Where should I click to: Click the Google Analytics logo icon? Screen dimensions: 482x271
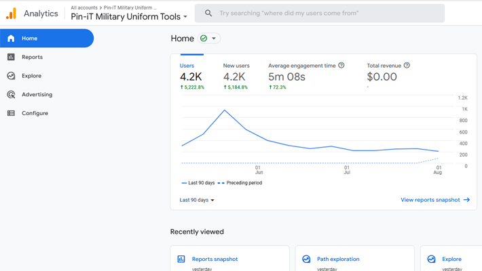tap(12, 14)
